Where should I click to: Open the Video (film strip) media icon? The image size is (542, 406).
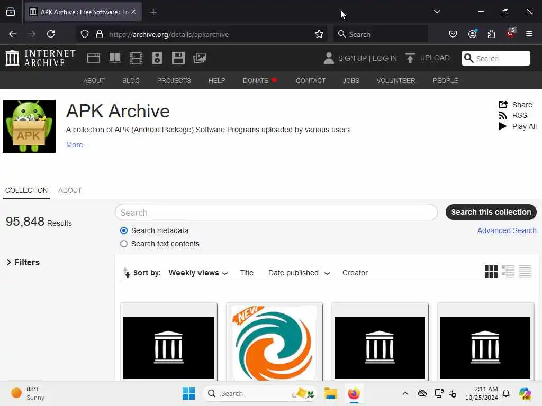tap(136, 58)
